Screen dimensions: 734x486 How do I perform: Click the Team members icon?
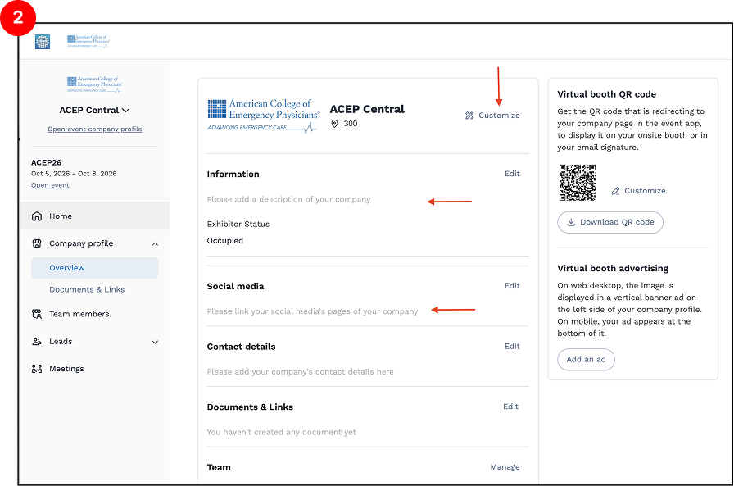pyautogui.click(x=37, y=314)
